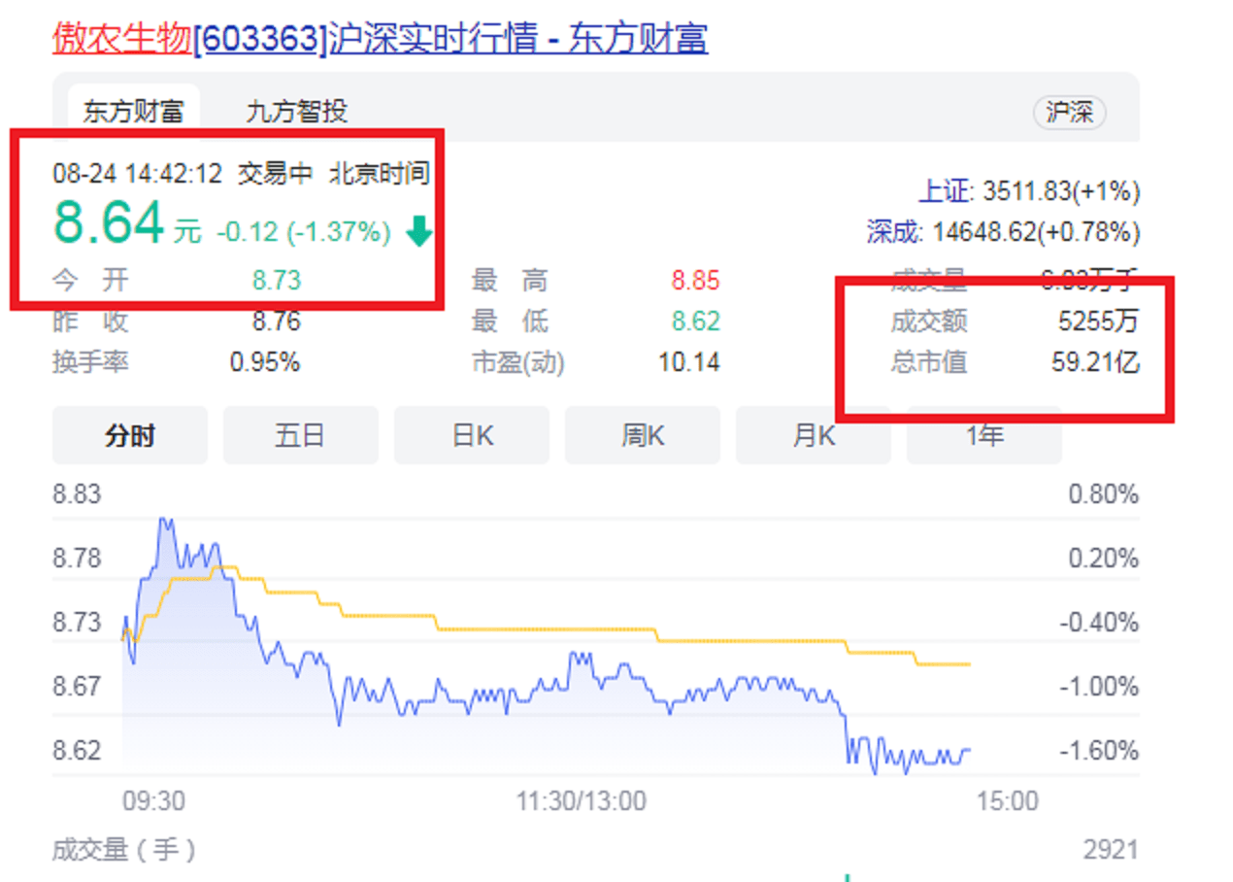Click the 换手率 label

coord(90,362)
